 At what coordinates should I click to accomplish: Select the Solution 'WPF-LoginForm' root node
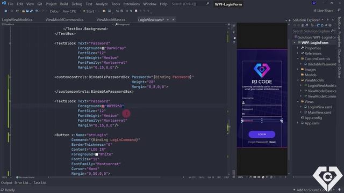[x=315, y=37]
